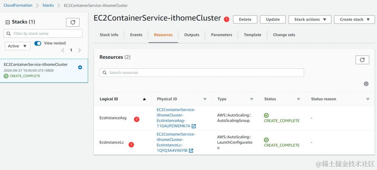Click the Physical ID column header
This screenshot has height=170, width=377.
pyautogui.click(x=167, y=99)
